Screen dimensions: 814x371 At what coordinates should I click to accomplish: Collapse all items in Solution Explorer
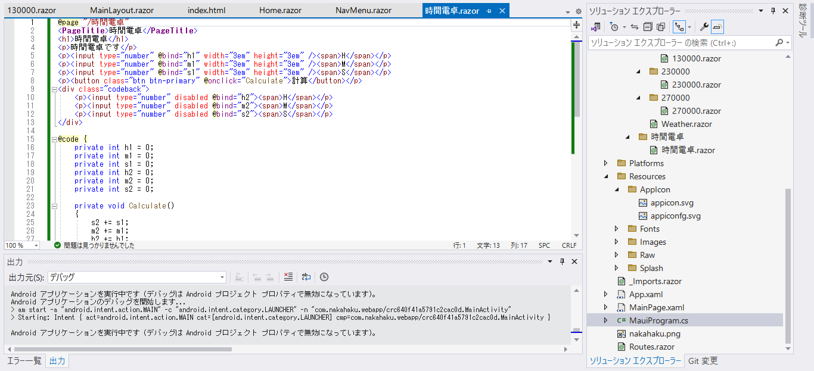648,27
